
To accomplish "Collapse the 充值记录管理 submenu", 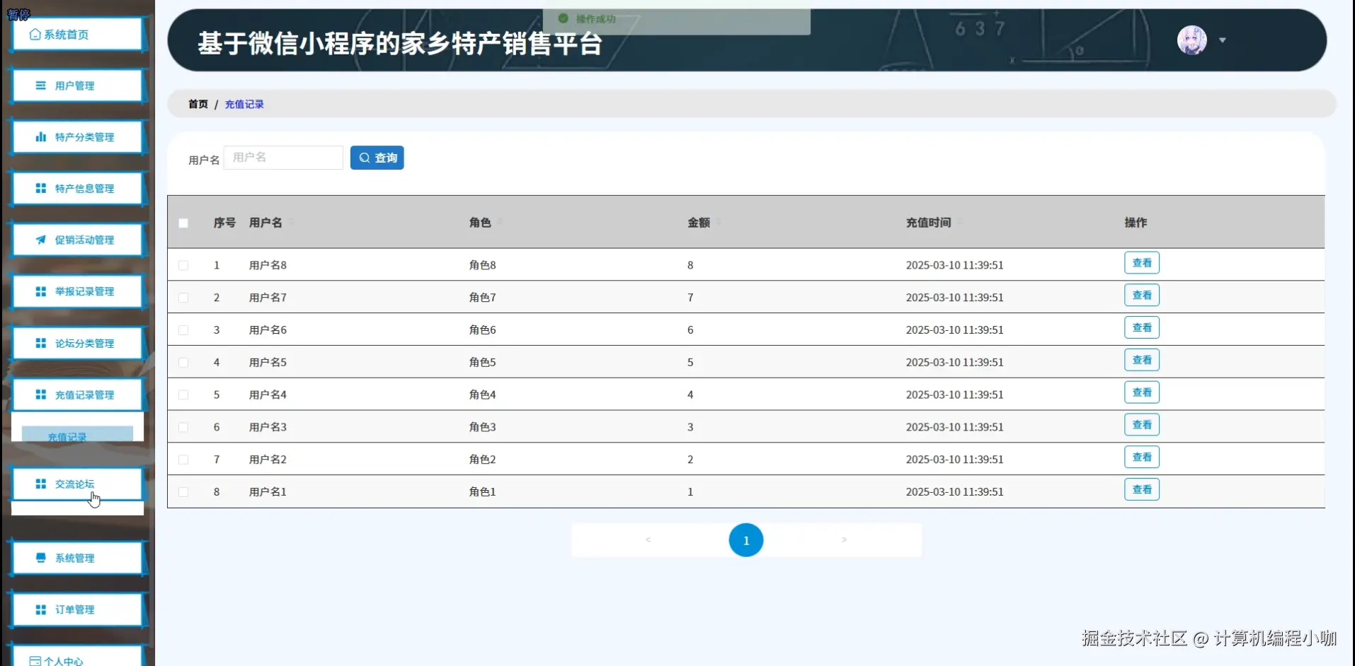I will tap(78, 395).
